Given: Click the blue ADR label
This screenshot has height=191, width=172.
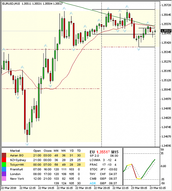Looking at the screenshot, I should click(93, 183).
